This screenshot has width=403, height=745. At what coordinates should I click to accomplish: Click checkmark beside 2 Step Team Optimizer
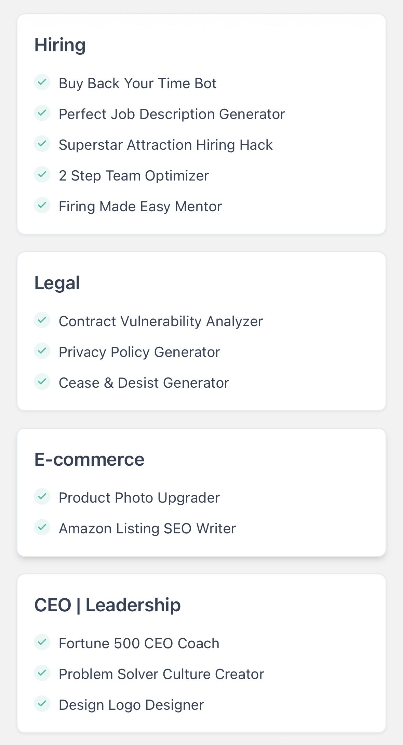tap(42, 175)
